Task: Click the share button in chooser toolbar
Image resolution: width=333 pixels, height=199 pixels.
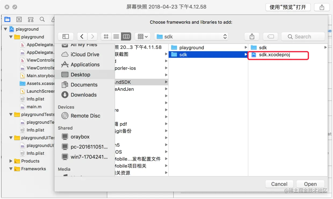Action: pyautogui.click(x=252, y=36)
